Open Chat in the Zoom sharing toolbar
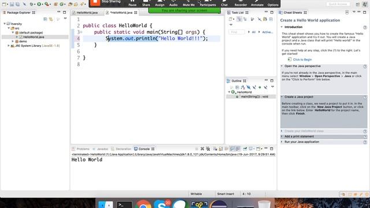 click(224, 3)
